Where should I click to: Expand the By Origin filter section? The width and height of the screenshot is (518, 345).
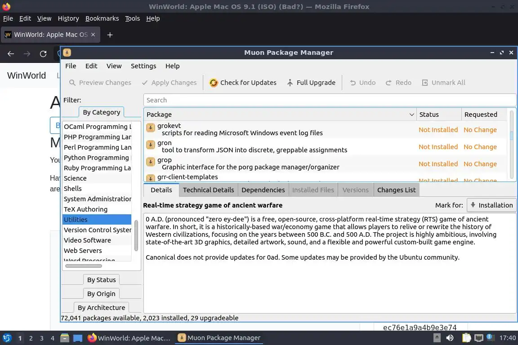point(102,293)
